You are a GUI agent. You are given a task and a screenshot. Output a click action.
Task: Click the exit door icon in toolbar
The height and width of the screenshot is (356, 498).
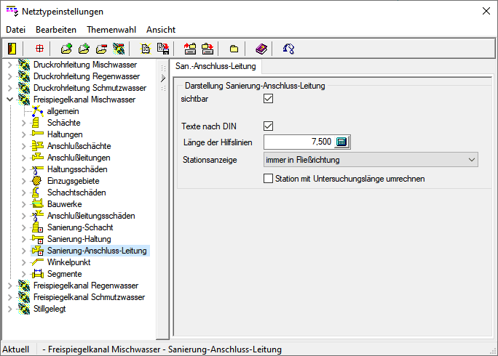[x=12, y=49]
